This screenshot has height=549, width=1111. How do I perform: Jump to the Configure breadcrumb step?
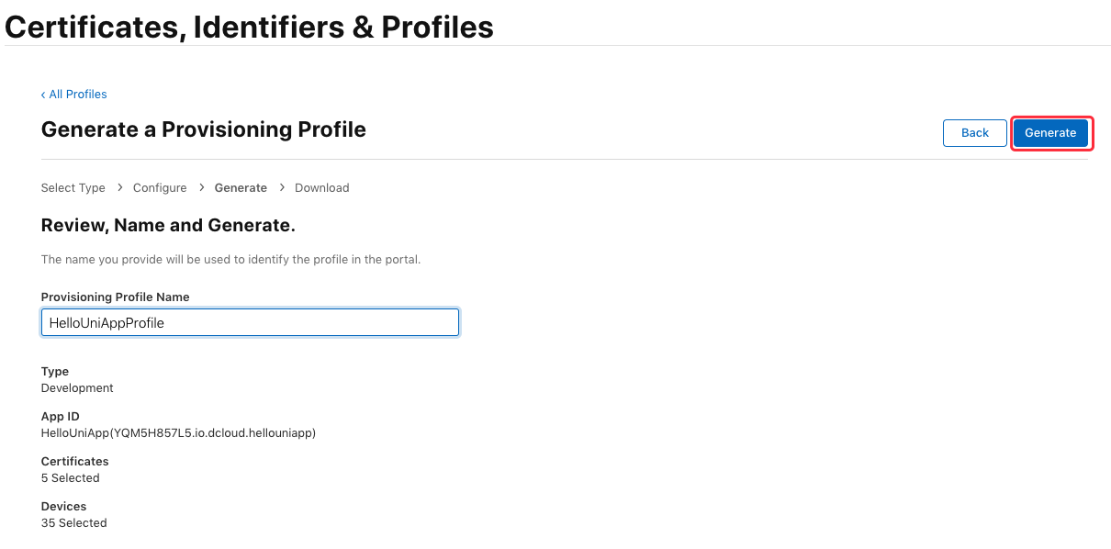pos(160,187)
